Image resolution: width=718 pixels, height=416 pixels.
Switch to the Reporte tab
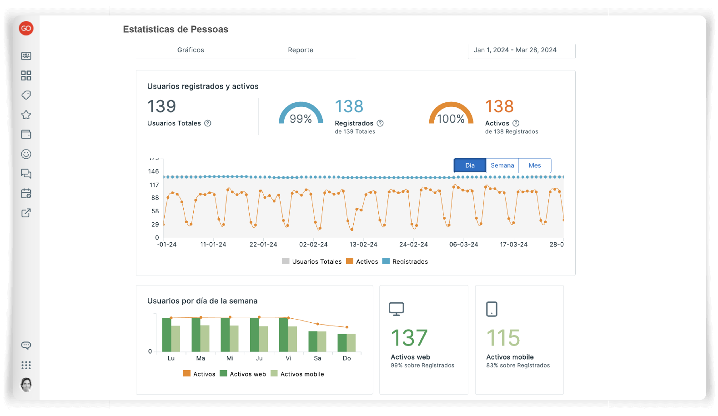[301, 50]
